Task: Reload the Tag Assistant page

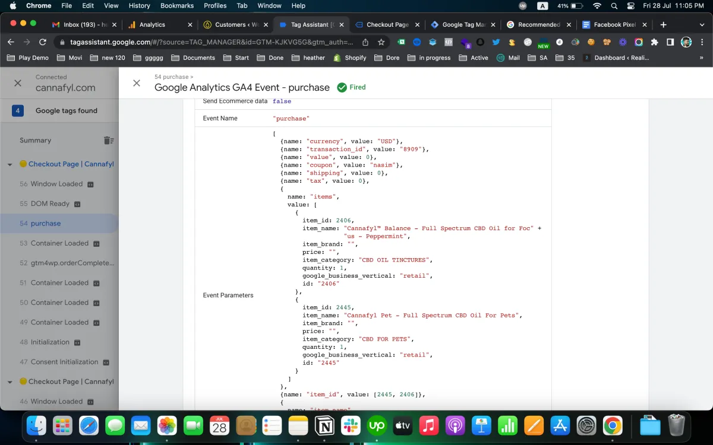Action: coord(43,42)
